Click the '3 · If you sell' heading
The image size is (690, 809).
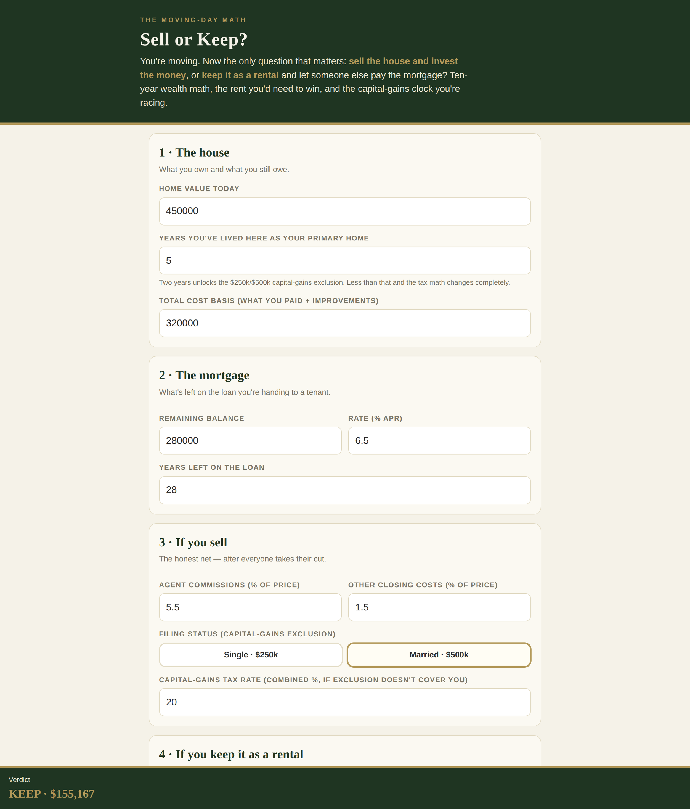[x=193, y=542]
